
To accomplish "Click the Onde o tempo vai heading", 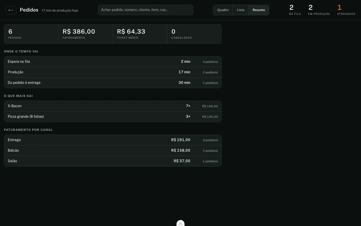I will coord(21,51).
